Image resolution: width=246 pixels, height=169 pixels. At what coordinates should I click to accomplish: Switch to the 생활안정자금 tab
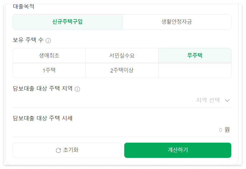click(177, 21)
